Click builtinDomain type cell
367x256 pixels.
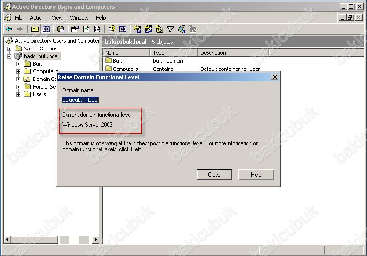coord(168,61)
